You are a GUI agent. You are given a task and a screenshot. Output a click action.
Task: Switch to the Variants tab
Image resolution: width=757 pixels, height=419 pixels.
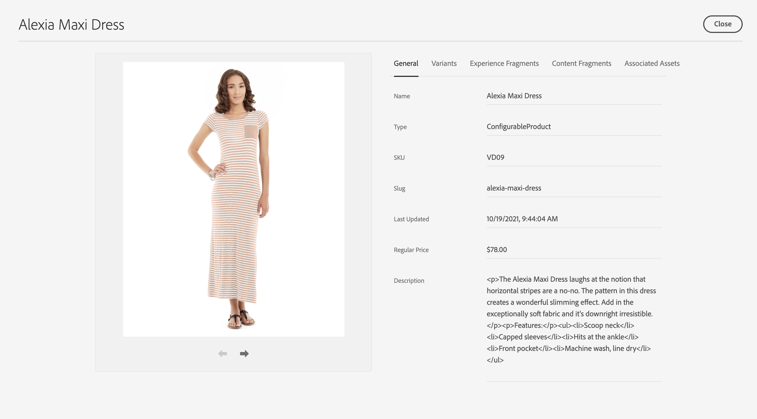444,63
